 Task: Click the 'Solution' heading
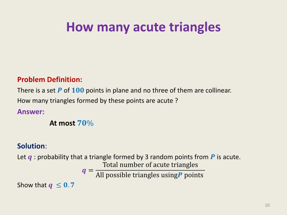pos(31,146)
